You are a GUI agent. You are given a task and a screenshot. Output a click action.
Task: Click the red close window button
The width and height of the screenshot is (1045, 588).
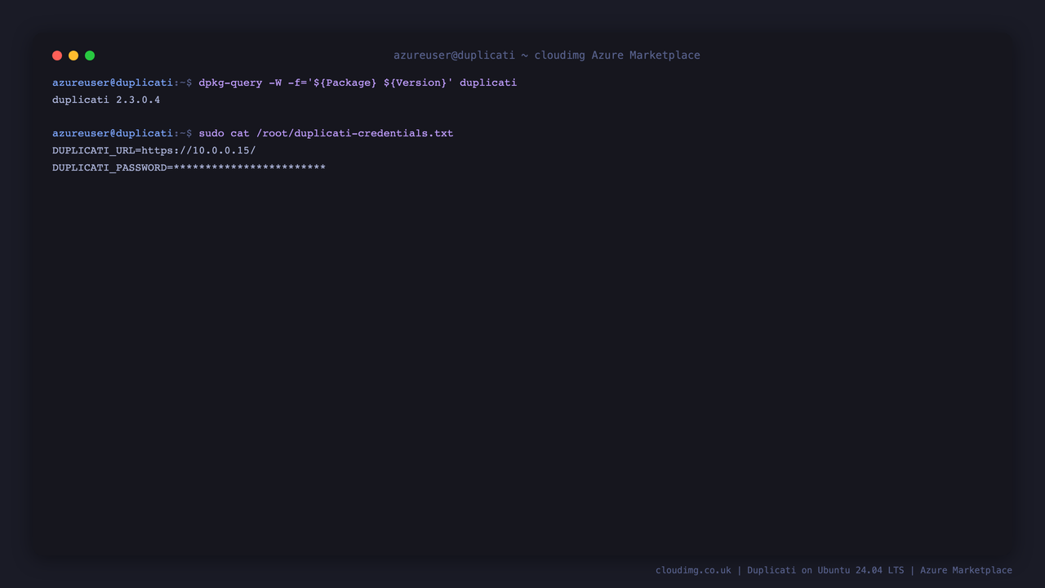pyautogui.click(x=57, y=56)
